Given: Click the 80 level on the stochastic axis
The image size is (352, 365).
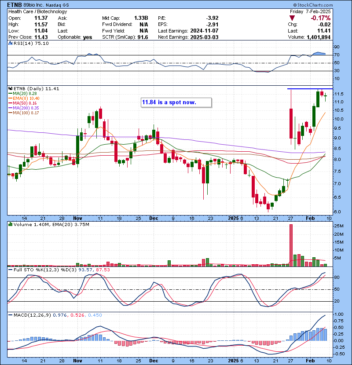Looking at the screenshot, I should coord(337,277).
